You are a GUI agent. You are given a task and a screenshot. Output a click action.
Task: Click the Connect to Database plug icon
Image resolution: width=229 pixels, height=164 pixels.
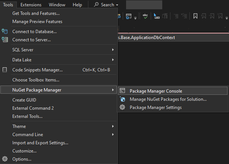[x=5, y=31]
